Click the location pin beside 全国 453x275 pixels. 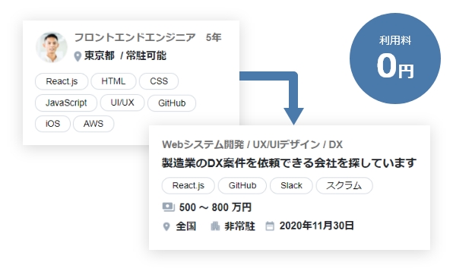click(x=166, y=226)
